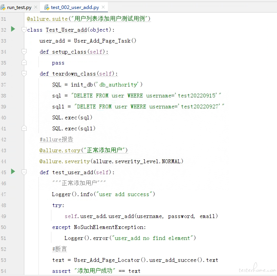Click line number 31 in gutter

(x=4, y=19)
